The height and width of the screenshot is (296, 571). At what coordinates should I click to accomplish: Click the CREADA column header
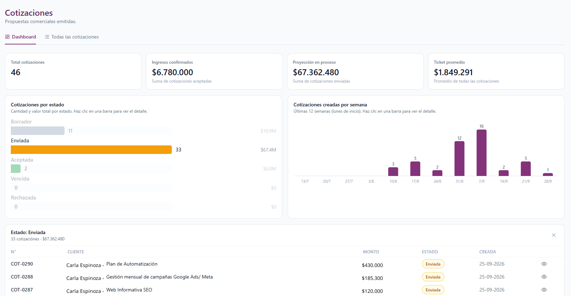pos(488,252)
